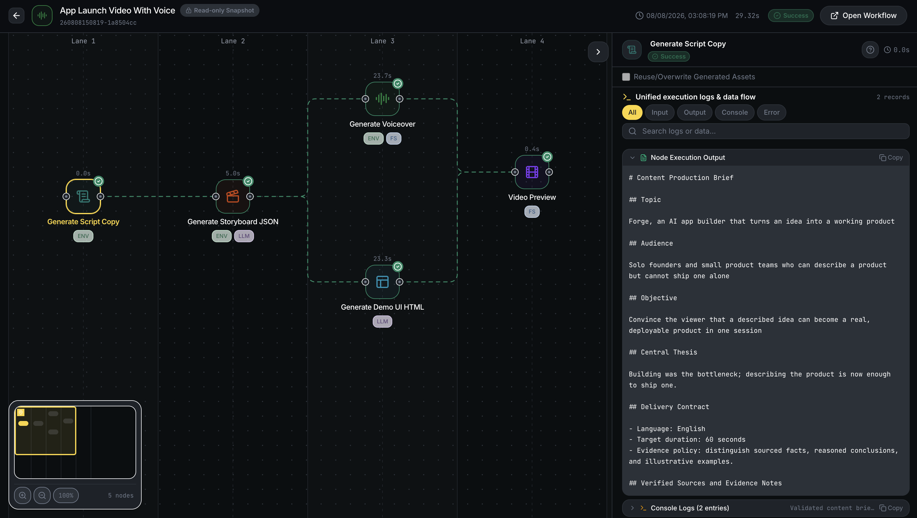Image resolution: width=917 pixels, height=518 pixels.
Task: Select the Input log filter
Action: click(660, 113)
